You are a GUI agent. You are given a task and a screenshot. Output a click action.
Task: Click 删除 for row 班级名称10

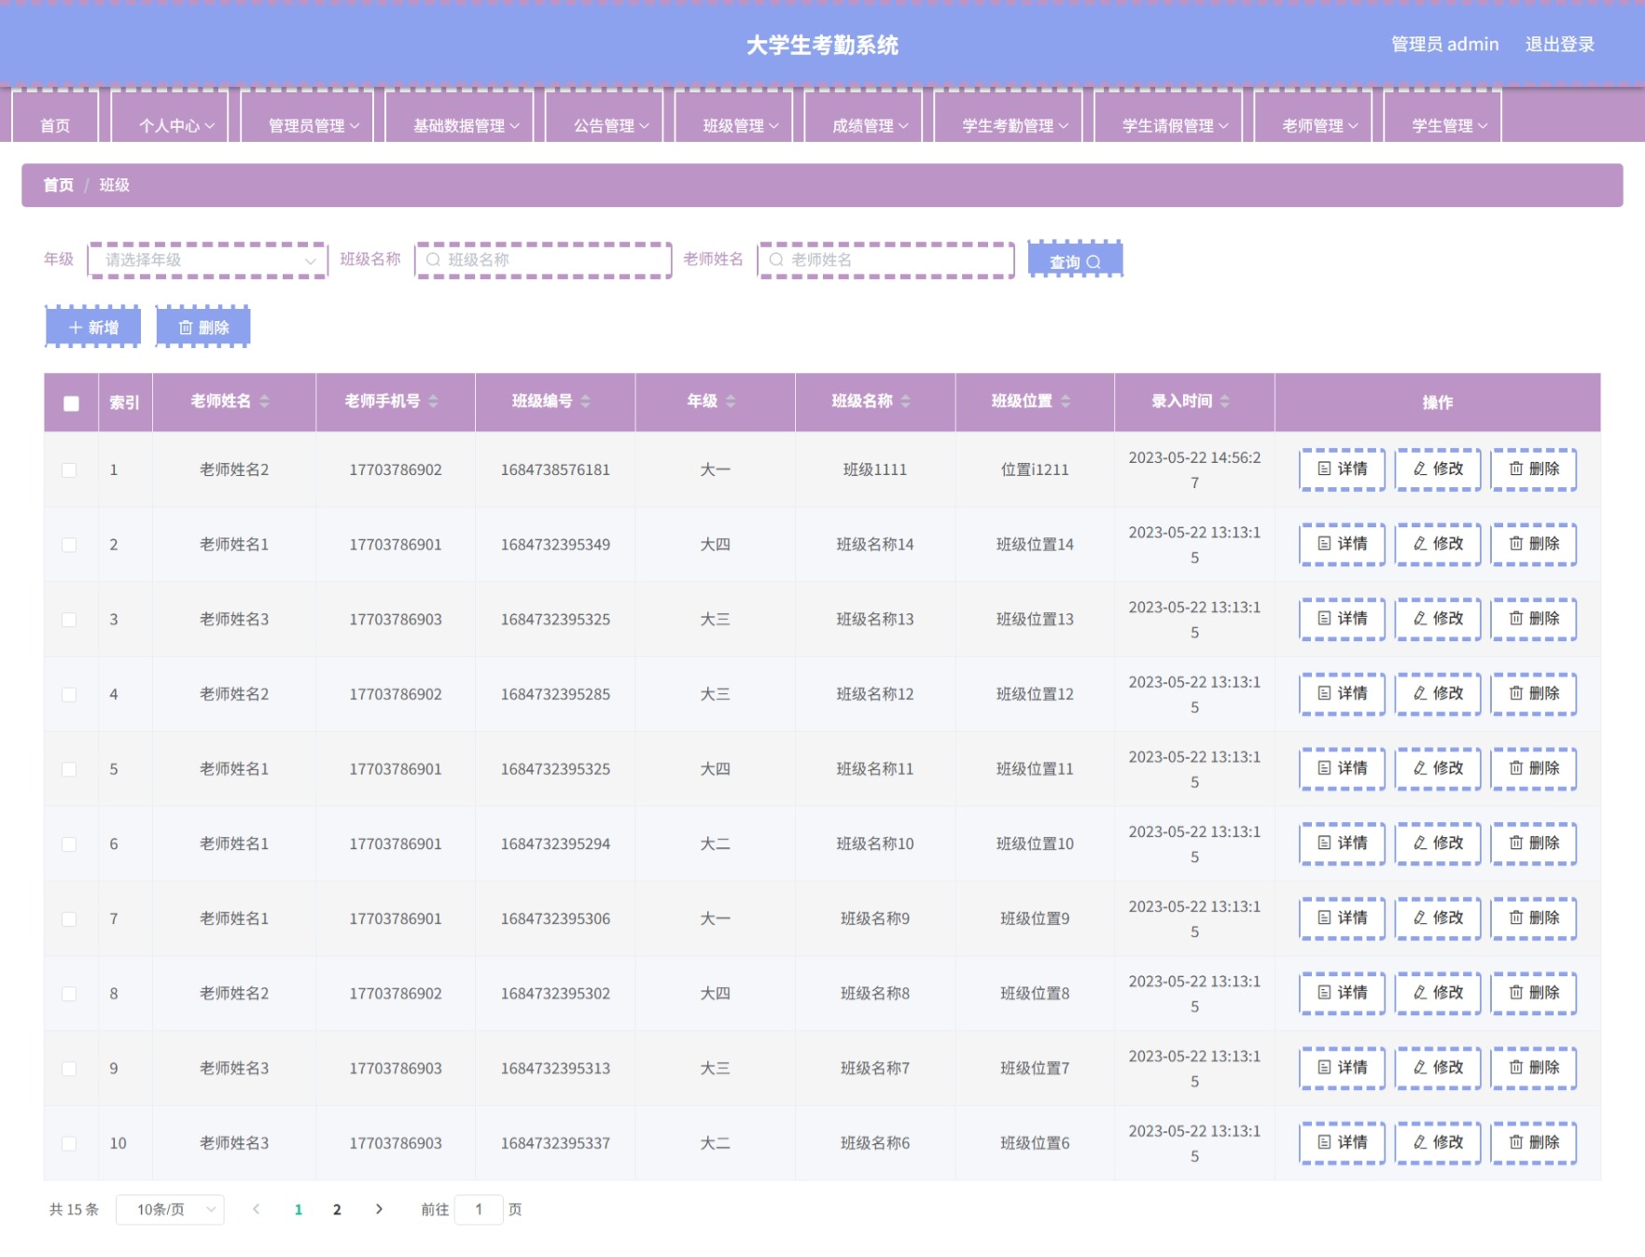point(1534,843)
